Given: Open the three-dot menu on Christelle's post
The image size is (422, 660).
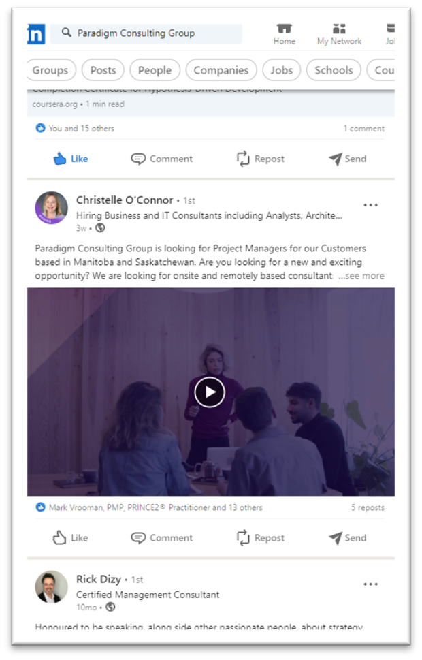Looking at the screenshot, I should [x=370, y=205].
